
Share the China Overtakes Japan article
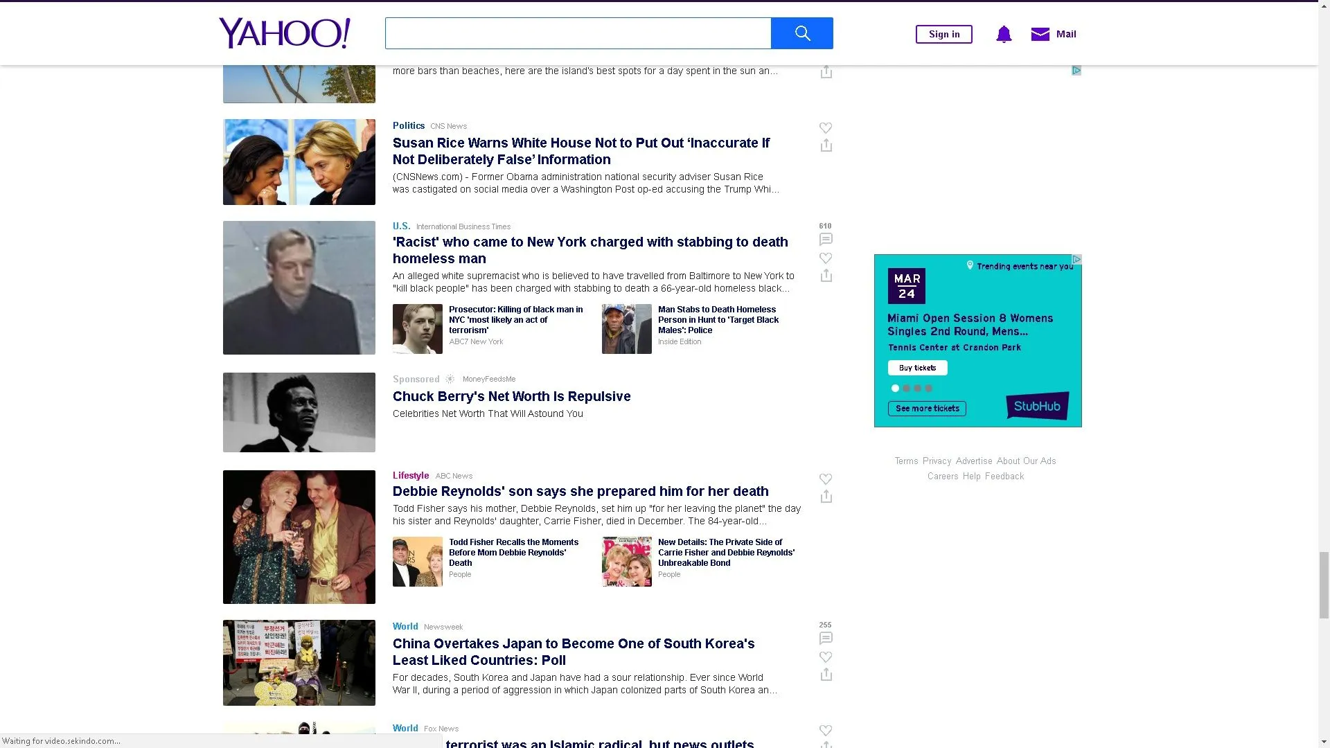pyautogui.click(x=826, y=675)
